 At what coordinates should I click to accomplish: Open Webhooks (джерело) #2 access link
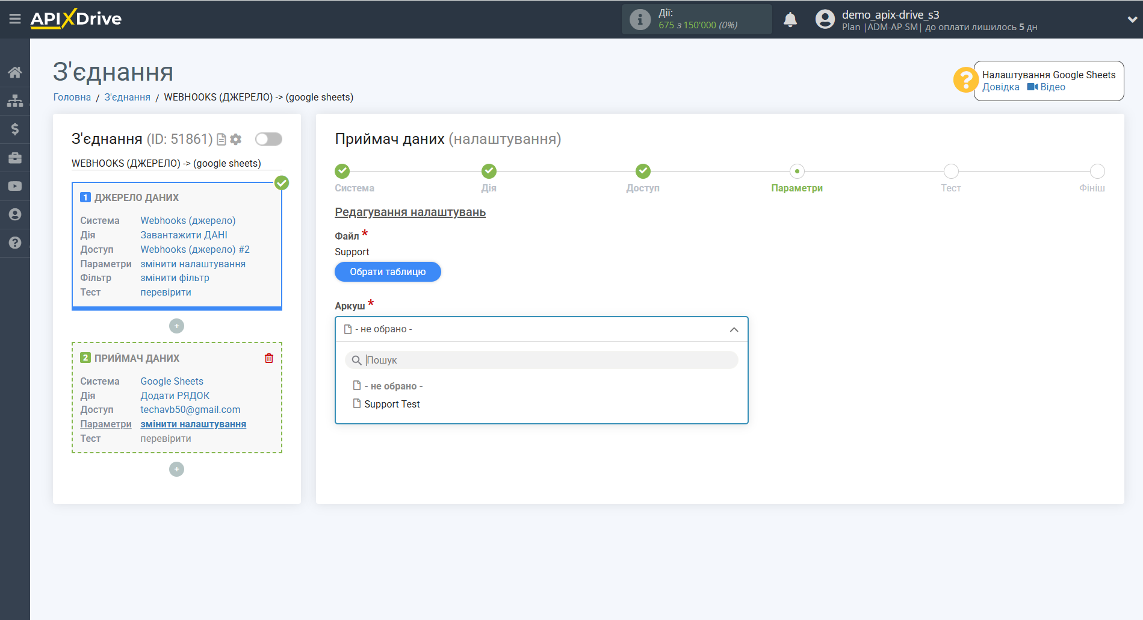click(195, 249)
